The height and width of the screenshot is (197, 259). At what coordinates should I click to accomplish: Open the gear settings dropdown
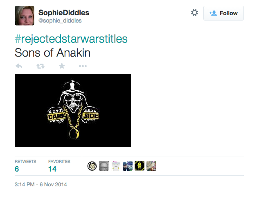(x=194, y=13)
